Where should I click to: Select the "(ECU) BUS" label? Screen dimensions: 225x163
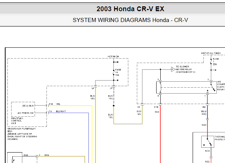point(28,106)
